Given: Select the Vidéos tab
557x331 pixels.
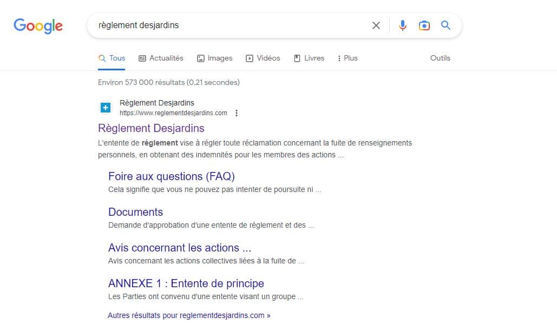Looking at the screenshot, I should (x=263, y=58).
